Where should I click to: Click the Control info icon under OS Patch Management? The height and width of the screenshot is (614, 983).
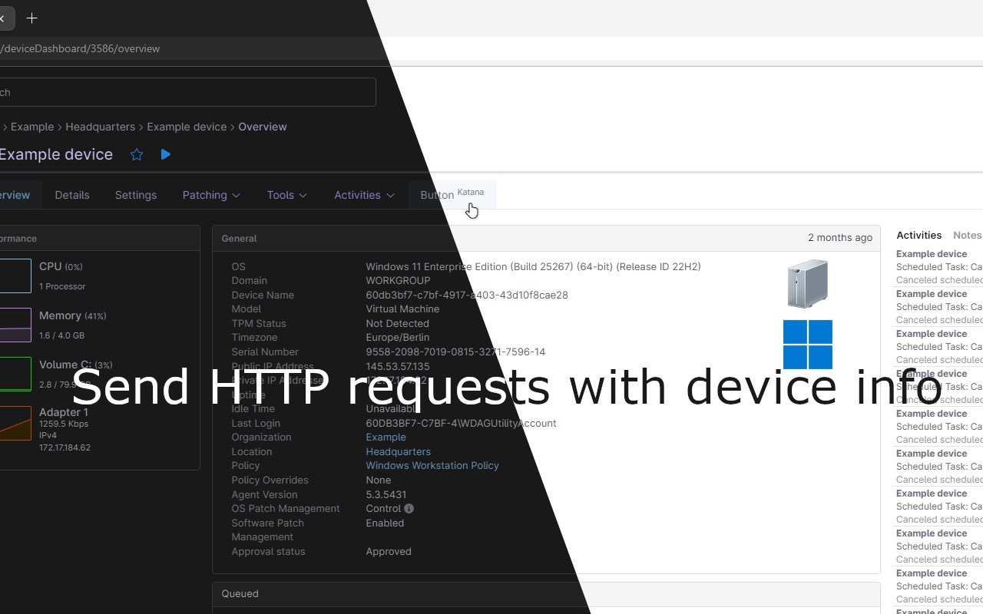(409, 509)
